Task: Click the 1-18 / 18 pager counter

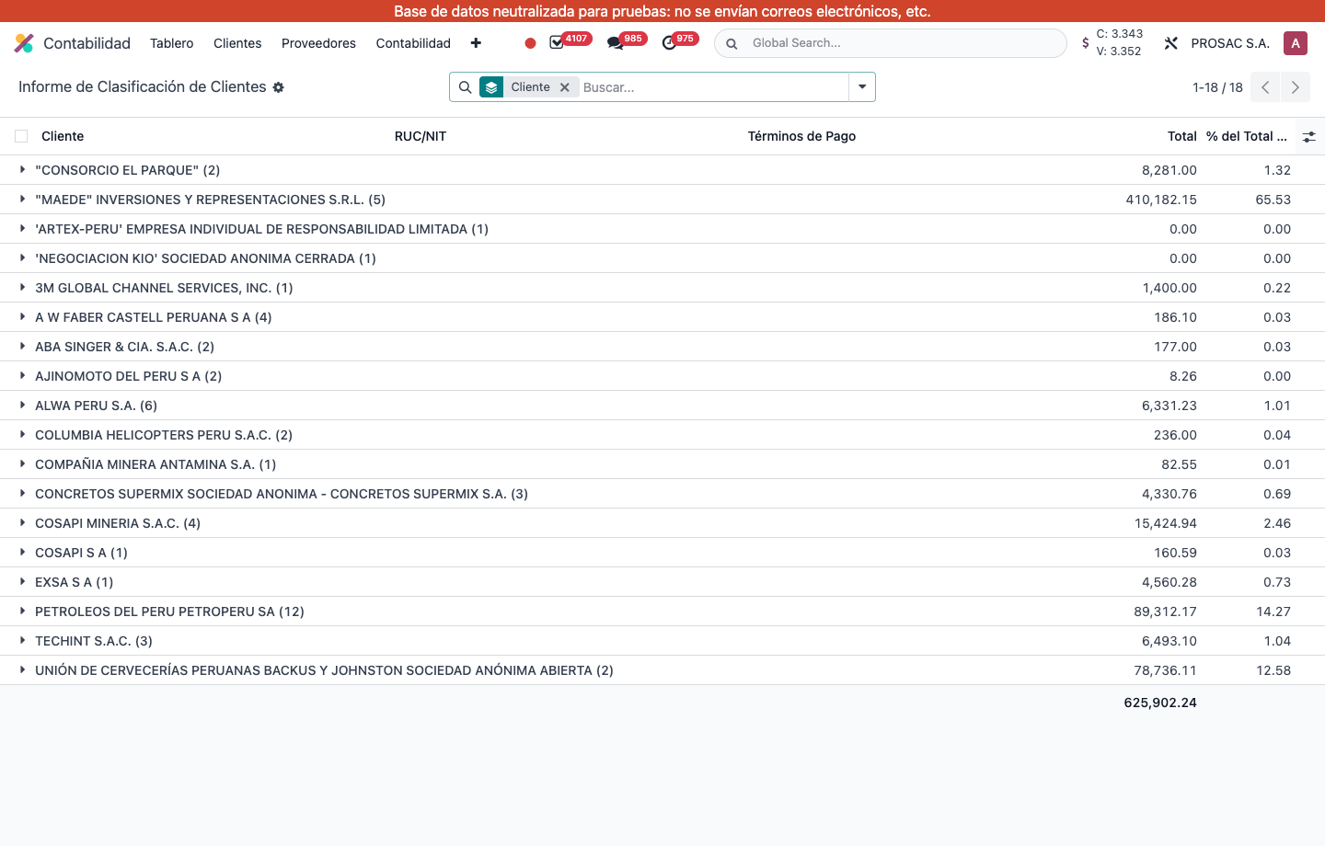Action: tap(1217, 87)
